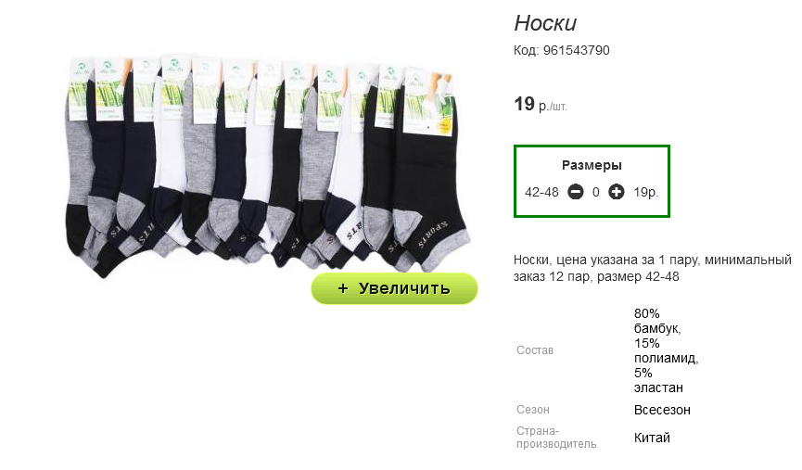Click the 19р. price beside quantity stepper
This screenshot has height=470, width=802.
tap(646, 192)
